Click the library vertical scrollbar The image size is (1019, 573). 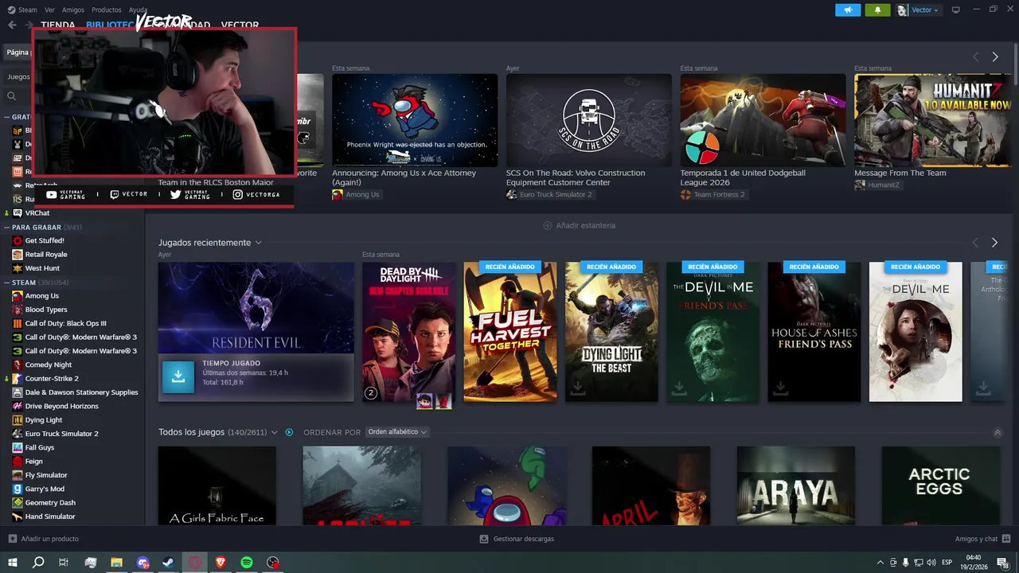(x=1015, y=64)
